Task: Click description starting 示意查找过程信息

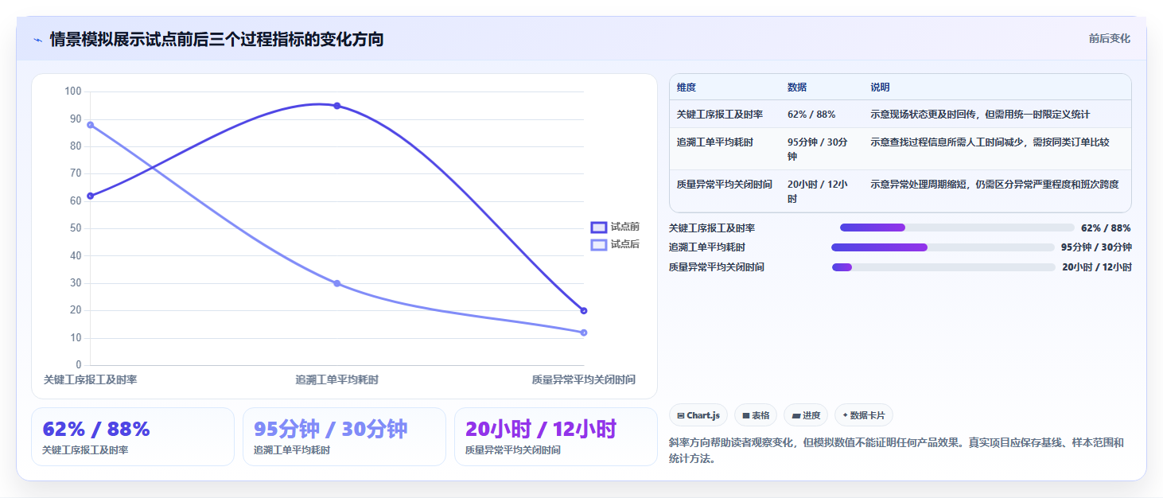Action: click(990, 142)
